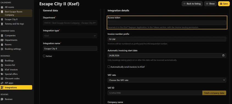Screen dimensions: 232x104
Task: Open Integrations menu item
Action: tap(16, 88)
